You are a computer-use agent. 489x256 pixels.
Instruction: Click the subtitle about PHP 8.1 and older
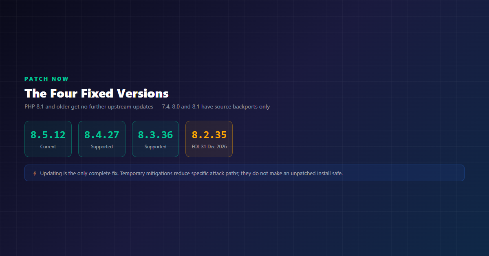tap(147, 107)
